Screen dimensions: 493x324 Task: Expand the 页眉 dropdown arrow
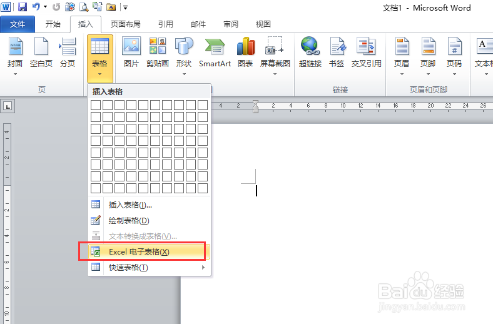pyautogui.click(x=402, y=74)
